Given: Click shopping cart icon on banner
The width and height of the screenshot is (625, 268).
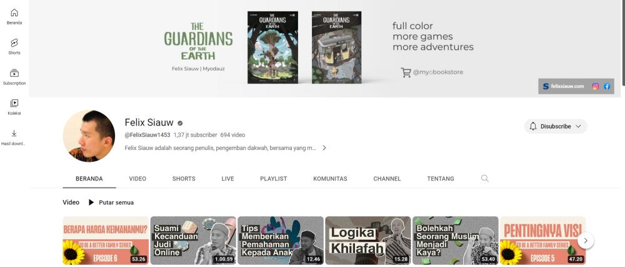Looking at the screenshot, I should click(x=406, y=72).
